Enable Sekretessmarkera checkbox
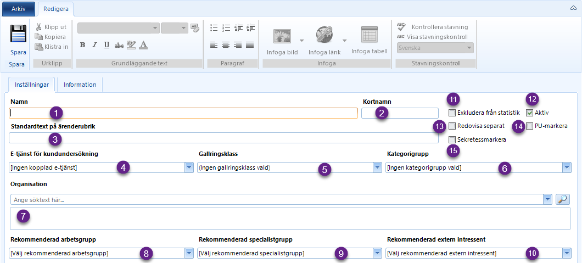 point(452,140)
